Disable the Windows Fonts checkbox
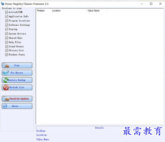This screenshot has height=142, width=165. click(x=7, y=55)
